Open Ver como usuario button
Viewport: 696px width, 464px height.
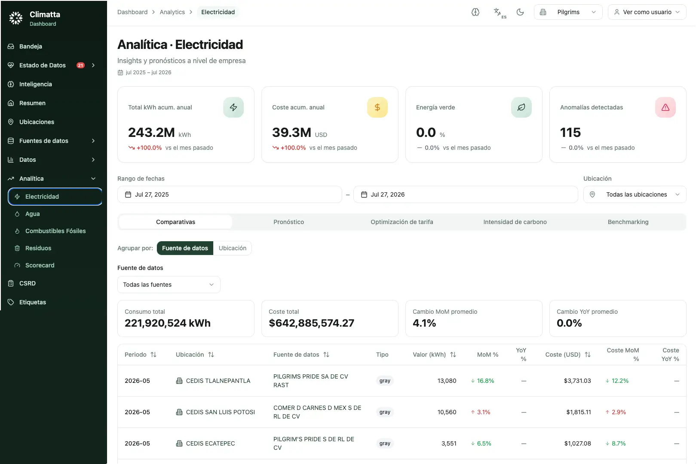(647, 12)
